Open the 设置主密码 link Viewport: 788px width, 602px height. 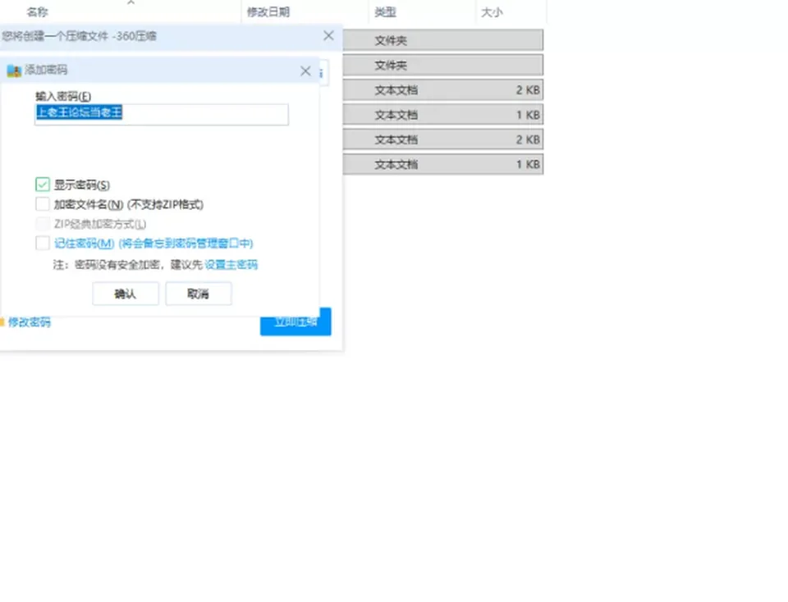coord(231,265)
